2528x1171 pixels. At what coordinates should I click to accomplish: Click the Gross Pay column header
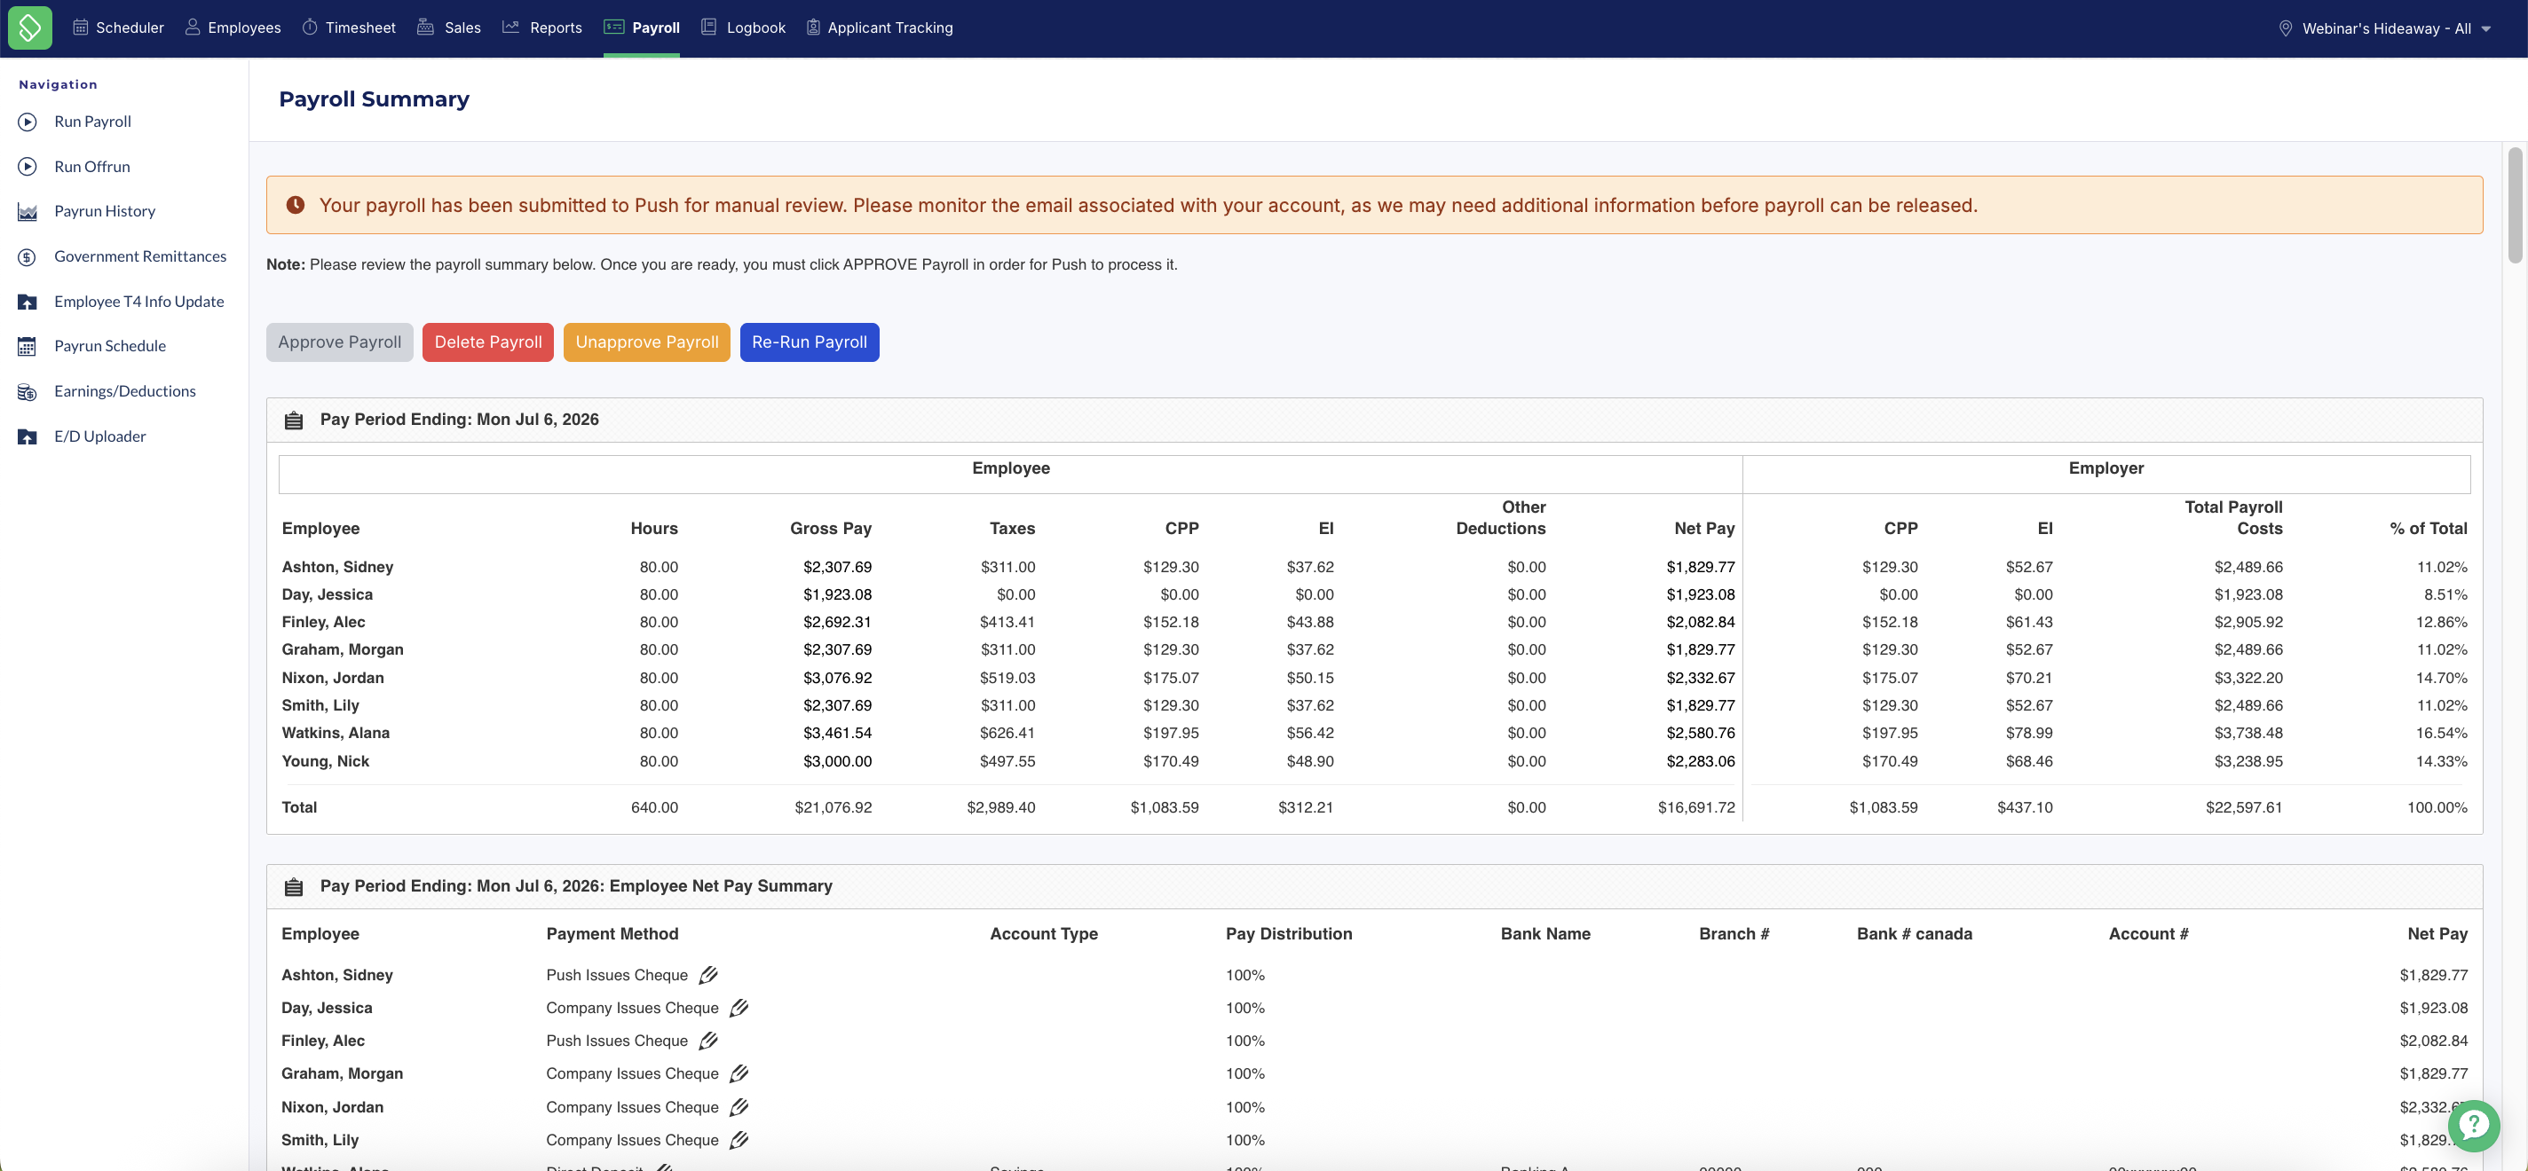[830, 529]
